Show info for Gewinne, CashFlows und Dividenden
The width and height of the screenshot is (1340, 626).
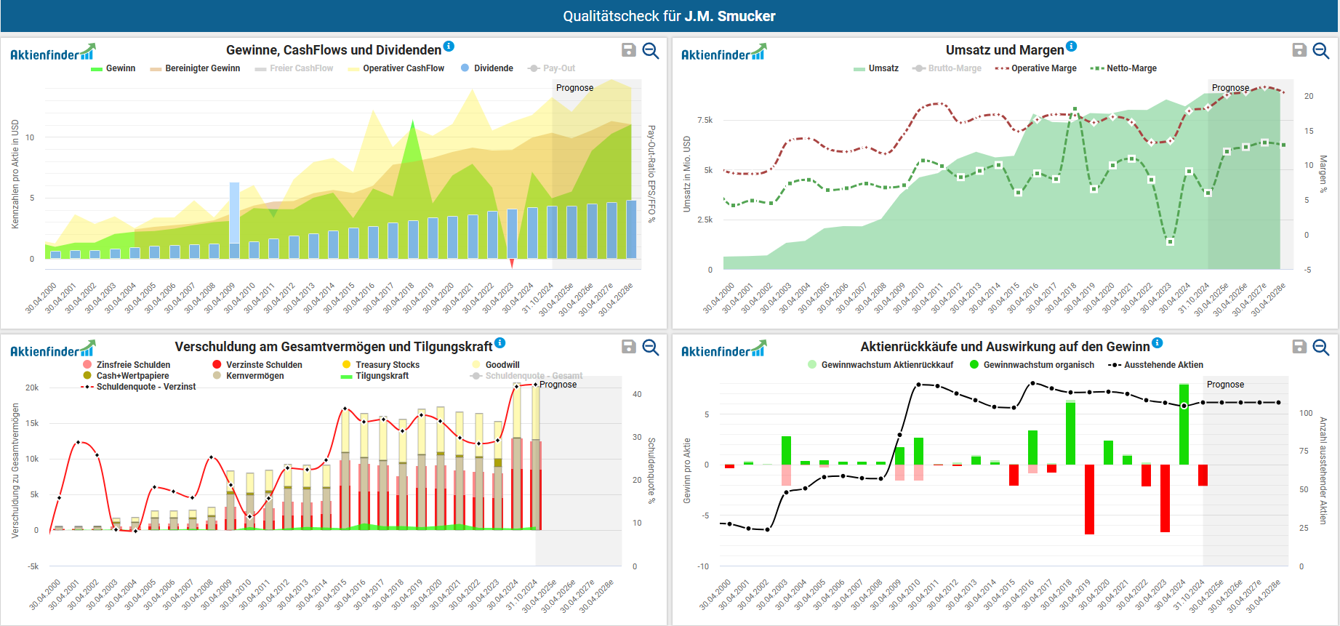click(x=449, y=47)
